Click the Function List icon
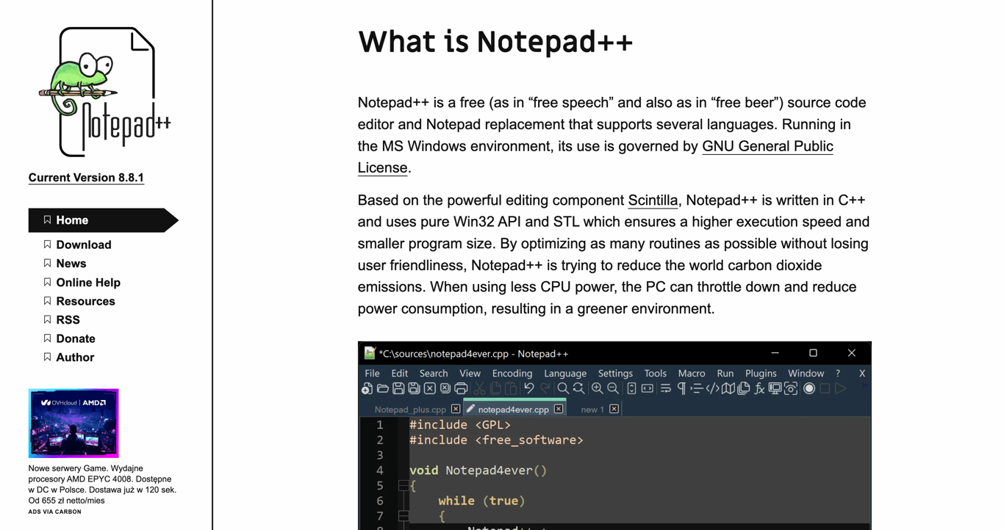Screen dimensions: 1004x530 pyautogui.click(x=759, y=389)
